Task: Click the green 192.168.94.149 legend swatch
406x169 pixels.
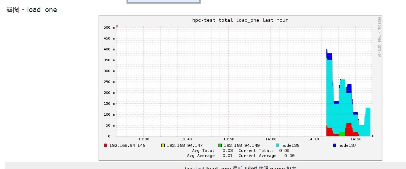Action: (220, 145)
